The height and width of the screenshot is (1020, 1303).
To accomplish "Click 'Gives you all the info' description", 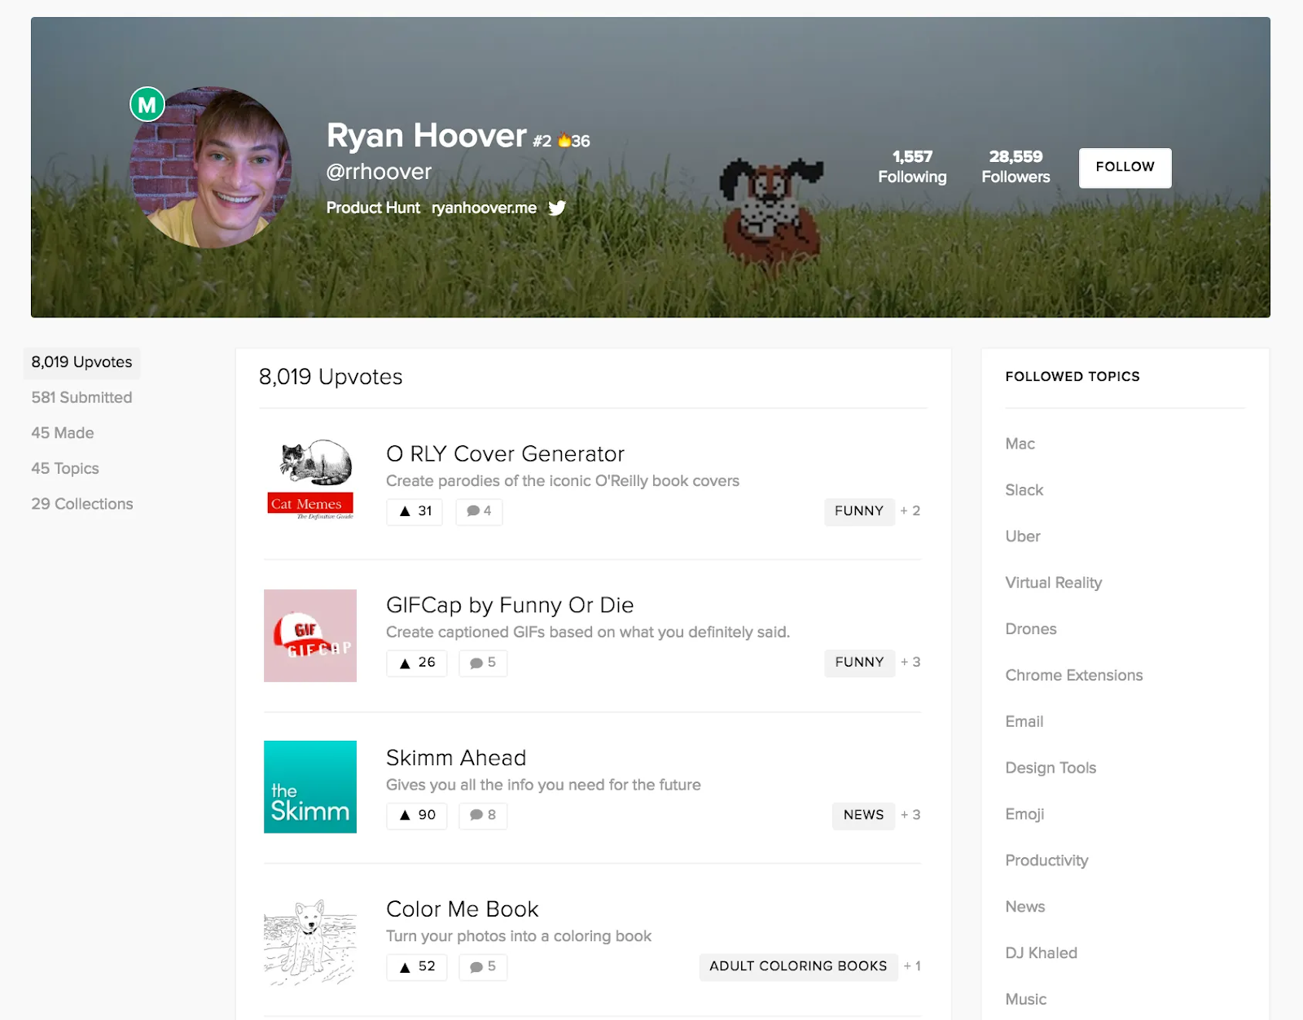I will click(543, 786).
